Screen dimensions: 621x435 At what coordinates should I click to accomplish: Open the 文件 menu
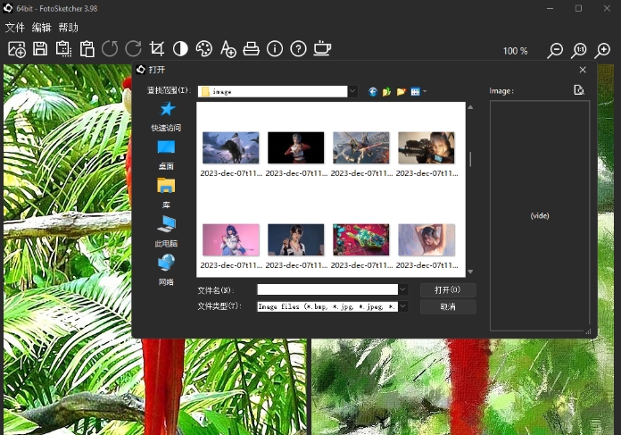(x=14, y=28)
